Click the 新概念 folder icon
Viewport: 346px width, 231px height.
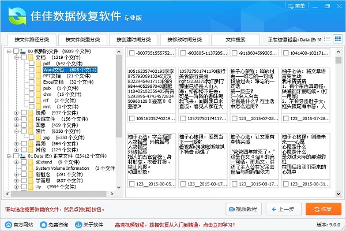[x=31, y=174]
